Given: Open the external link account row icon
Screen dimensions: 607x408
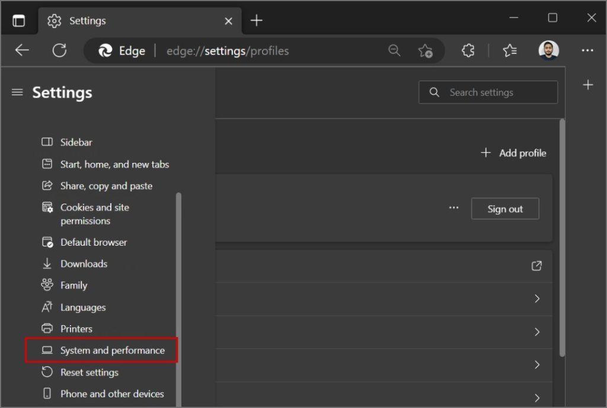Looking at the screenshot, I should (x=536, y=266).
